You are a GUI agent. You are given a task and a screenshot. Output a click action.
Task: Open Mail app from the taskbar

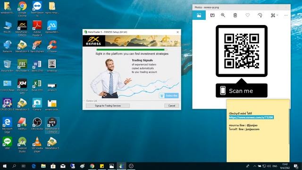point(63,166)
